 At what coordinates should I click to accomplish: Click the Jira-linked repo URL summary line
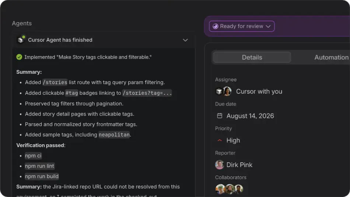pos(98,187)
